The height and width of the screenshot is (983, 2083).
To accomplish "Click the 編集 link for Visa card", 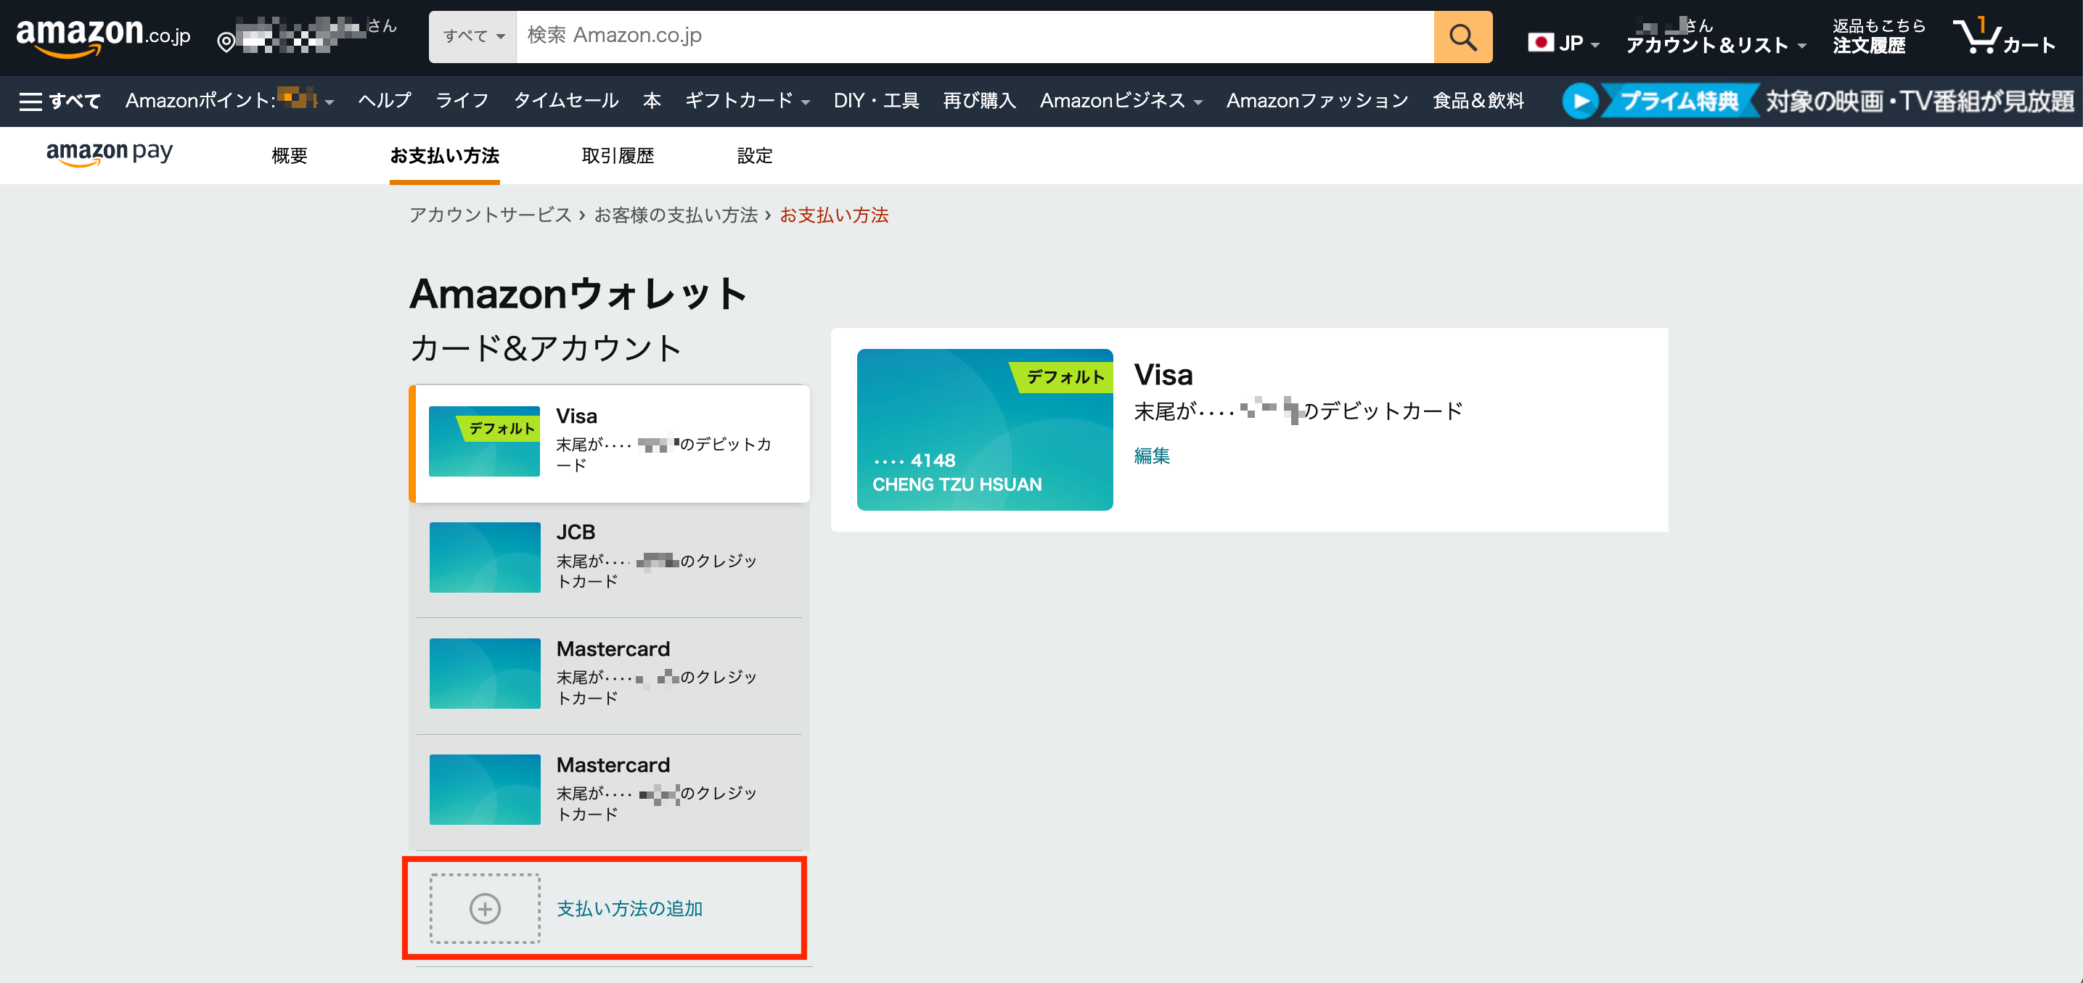I will tap(1152, 456).
